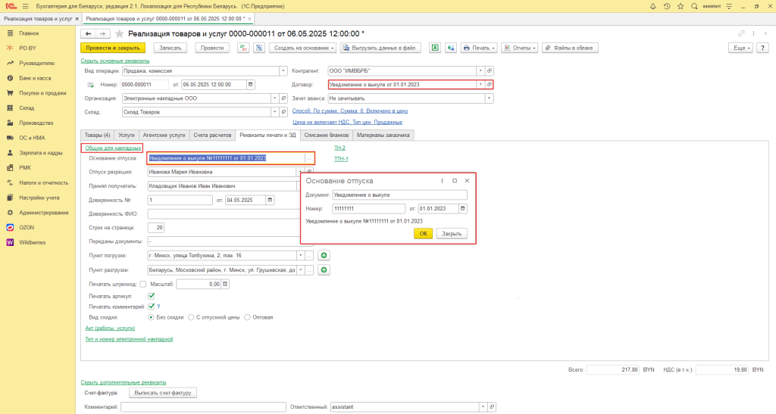Select Без скидки radio button

pos(151,317)
